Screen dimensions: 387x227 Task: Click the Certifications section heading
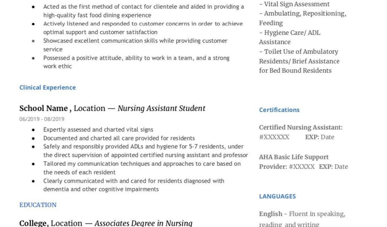tap(279, 110)
